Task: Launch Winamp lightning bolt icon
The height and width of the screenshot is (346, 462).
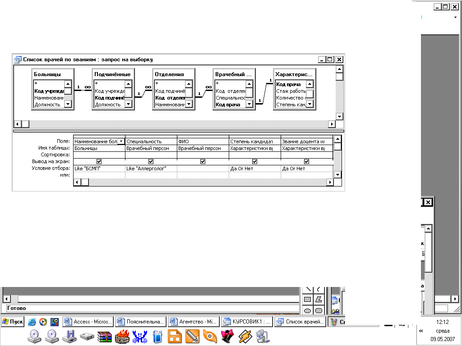Action: (245, 337)
